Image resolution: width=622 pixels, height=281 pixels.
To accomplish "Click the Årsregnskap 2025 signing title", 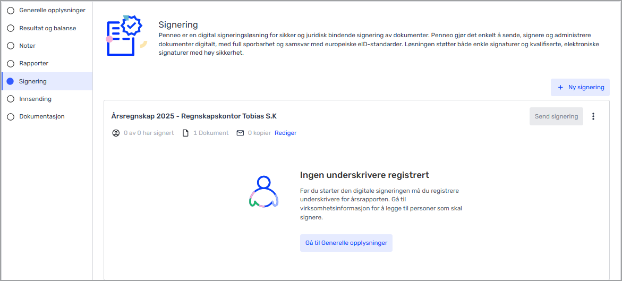I will (194, 116).
